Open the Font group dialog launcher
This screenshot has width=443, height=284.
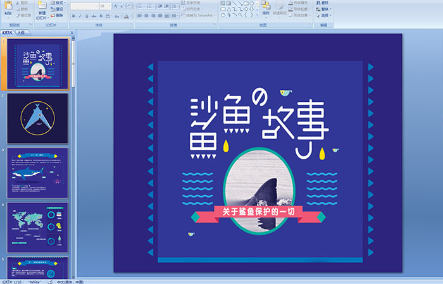(x=132, y=25)
